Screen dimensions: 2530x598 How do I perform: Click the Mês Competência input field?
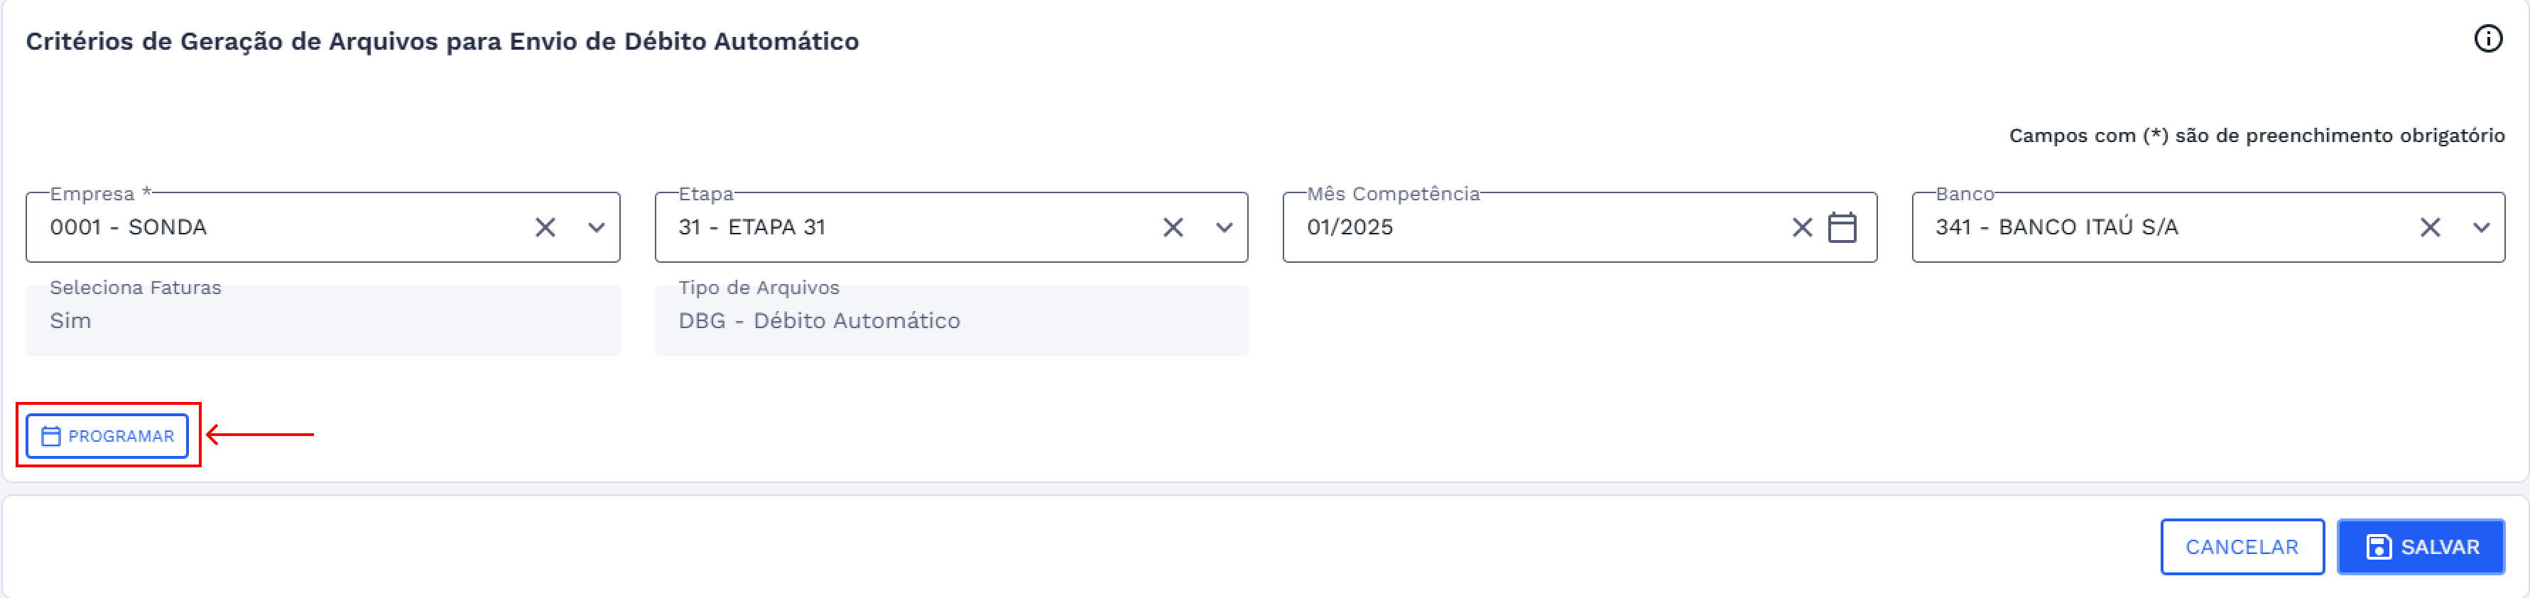(1532, 228)
